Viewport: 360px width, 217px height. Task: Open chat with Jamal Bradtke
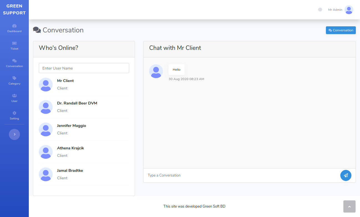(x=70, y=171)
